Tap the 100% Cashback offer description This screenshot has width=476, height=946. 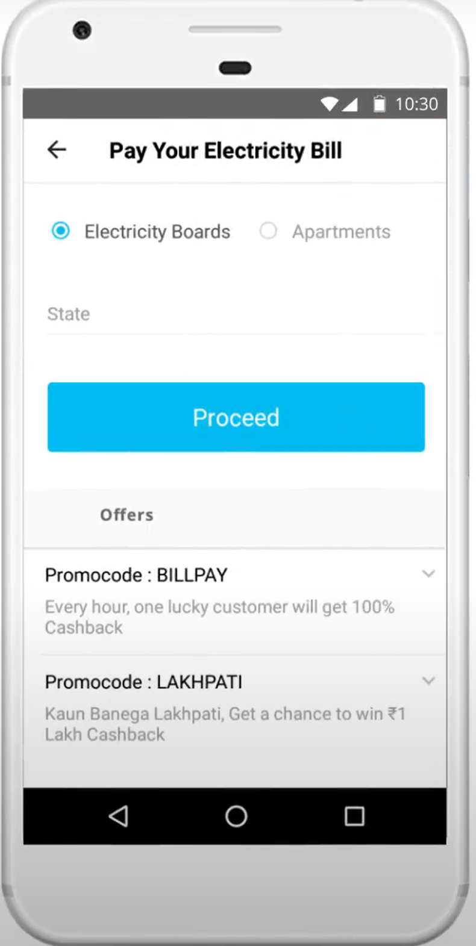219,617
